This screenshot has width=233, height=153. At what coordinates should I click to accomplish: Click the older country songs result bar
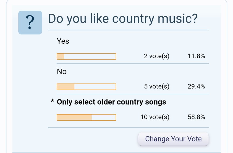tap(86, 117)
